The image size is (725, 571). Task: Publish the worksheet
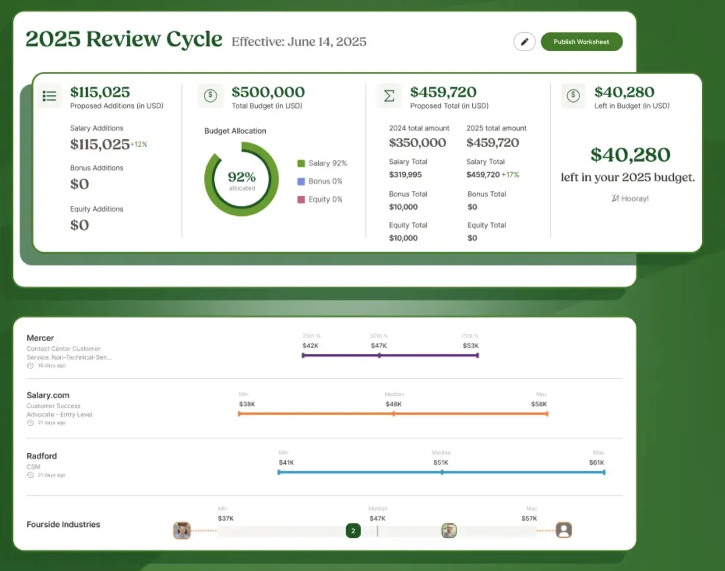click(581, 41)
